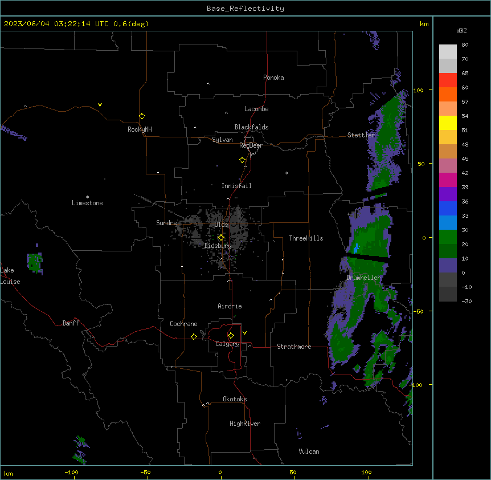Click the ThreeHills label
Screen dimensions: 491x480
(306, 238)
